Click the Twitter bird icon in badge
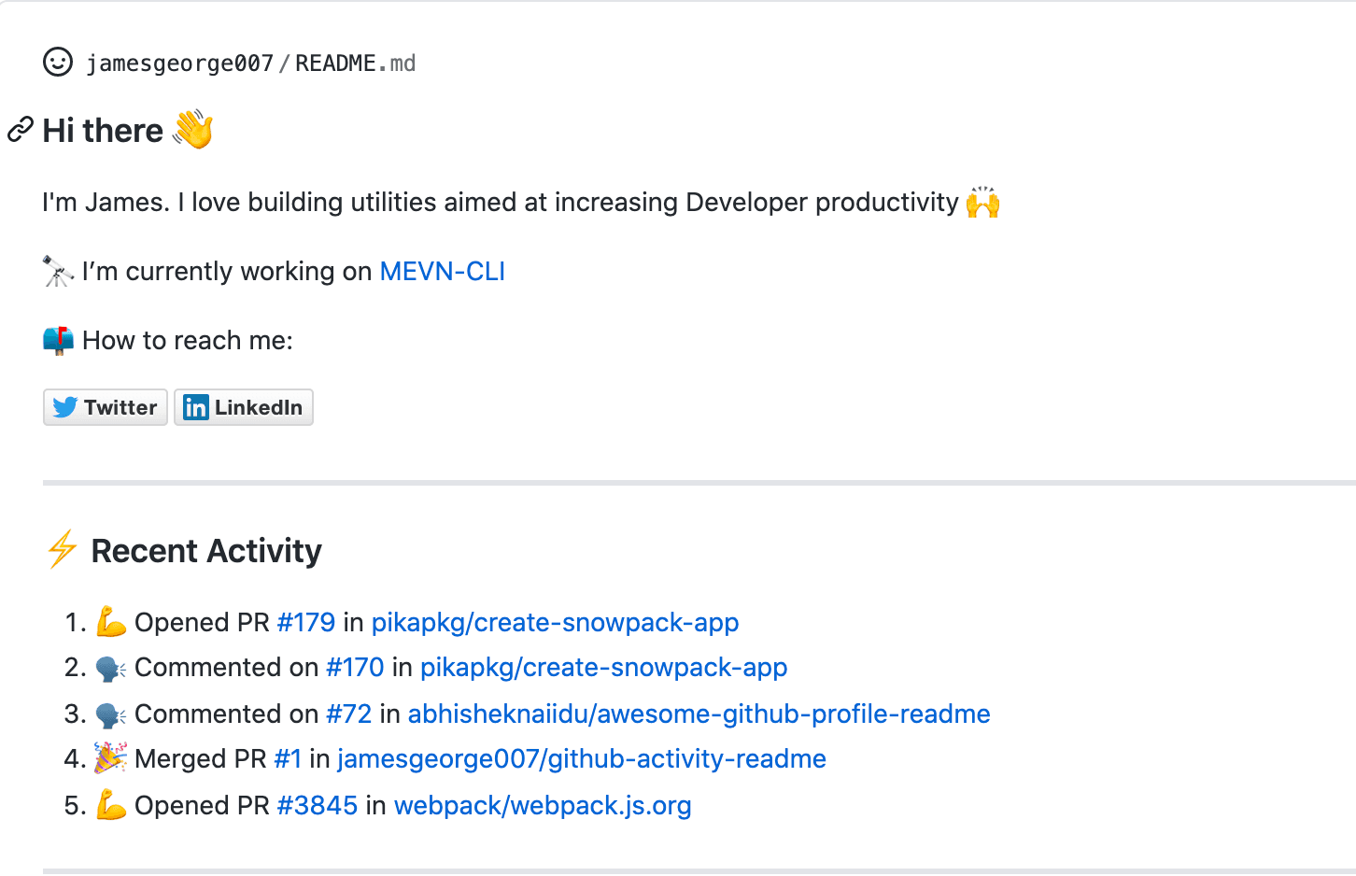 click(64, 407)
